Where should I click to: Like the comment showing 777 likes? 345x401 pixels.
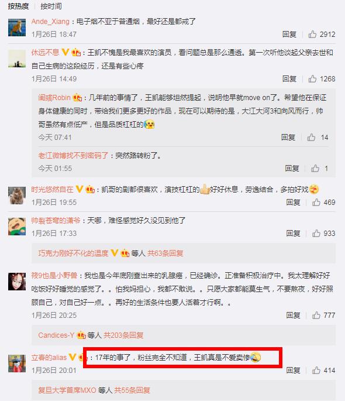click(316, 315)
